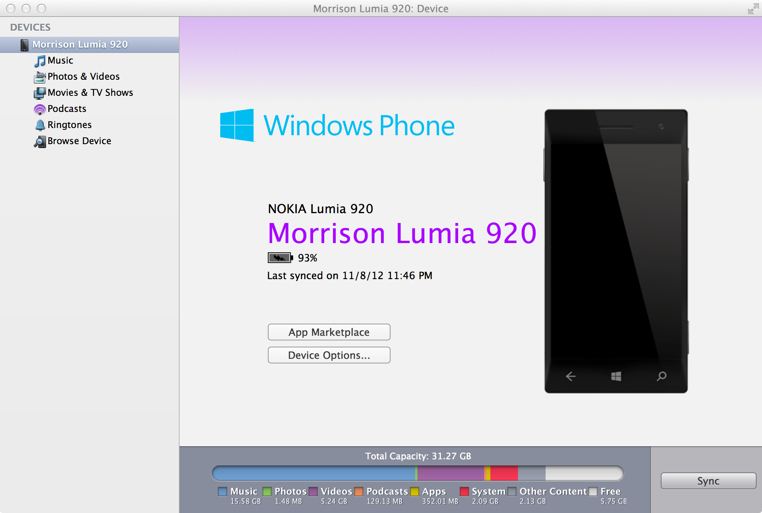Click the blue Music segment of capacity bar
This screenshot has height=513, width=762.
tap(314, 473)
